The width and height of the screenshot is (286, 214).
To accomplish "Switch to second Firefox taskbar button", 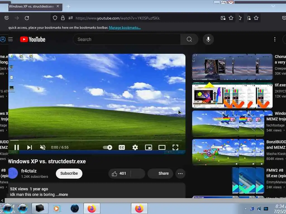I will (139, 208).
